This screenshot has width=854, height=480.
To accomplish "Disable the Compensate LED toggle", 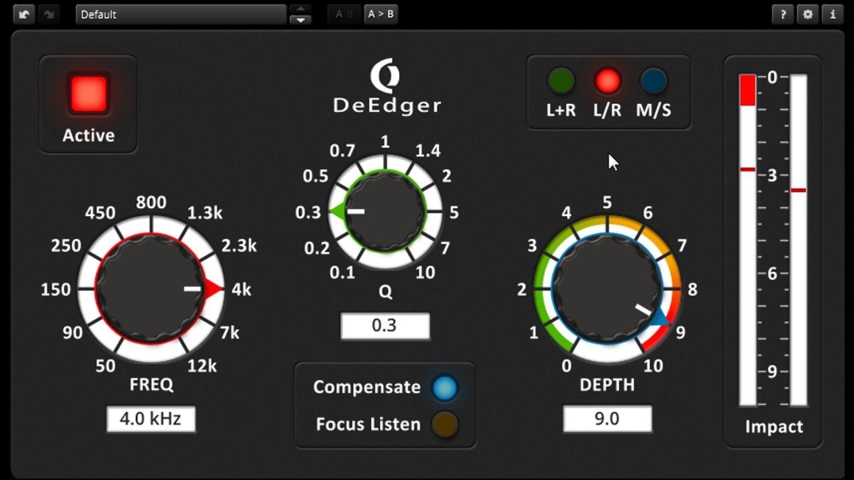I will tap(444, 387).
